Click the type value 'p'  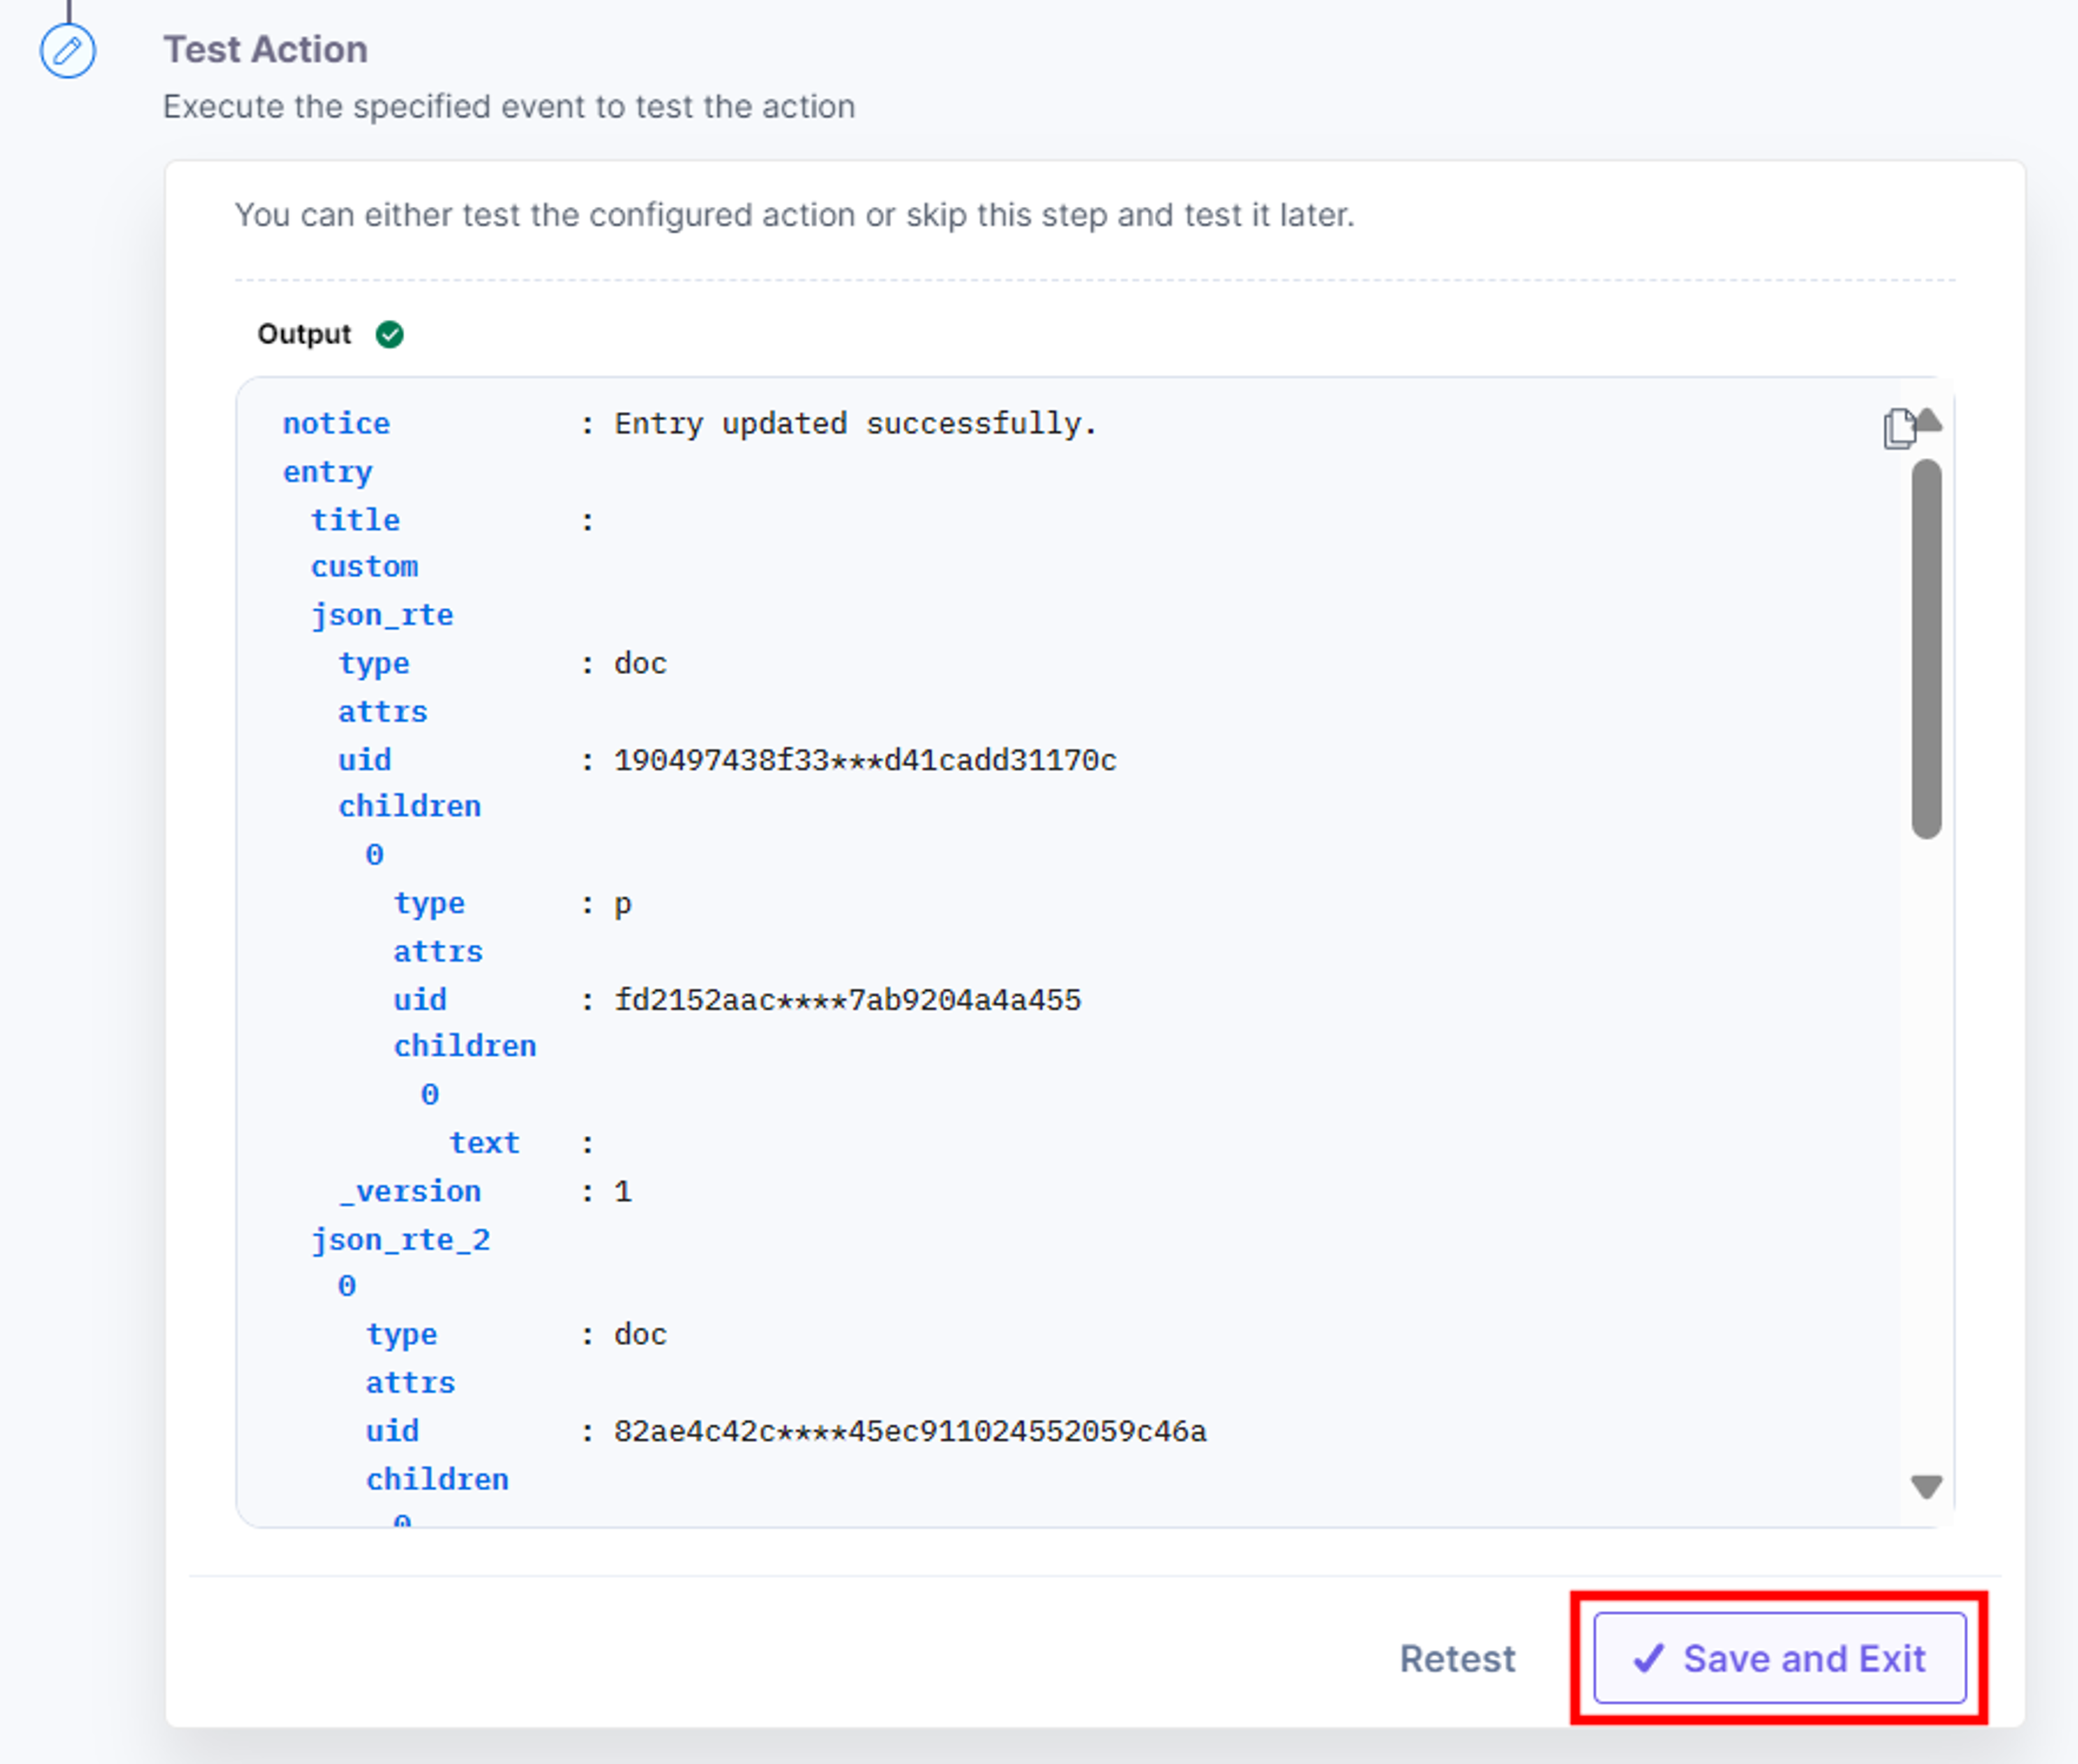coord(623,905)
